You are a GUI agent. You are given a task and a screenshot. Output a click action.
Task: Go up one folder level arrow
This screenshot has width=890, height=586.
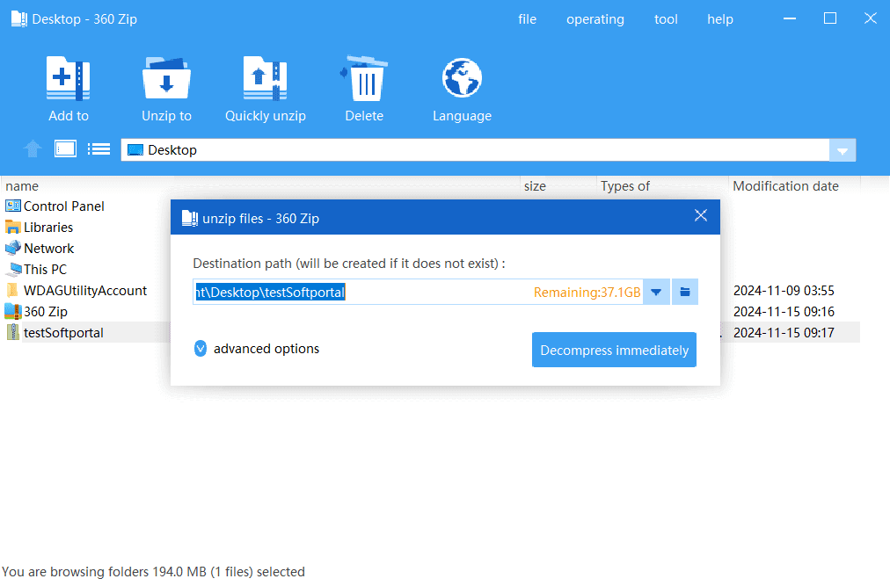33,149
